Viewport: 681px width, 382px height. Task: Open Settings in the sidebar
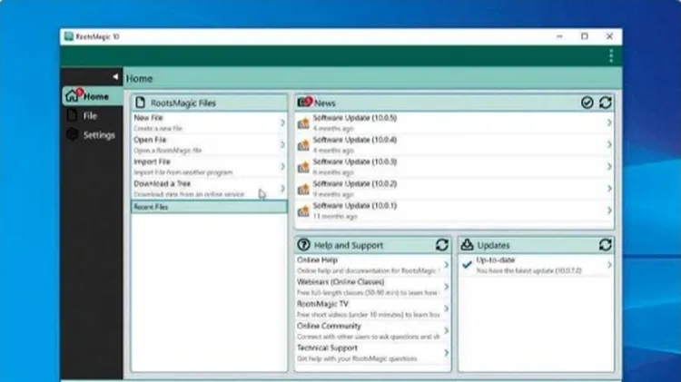(x=92, y=135)
